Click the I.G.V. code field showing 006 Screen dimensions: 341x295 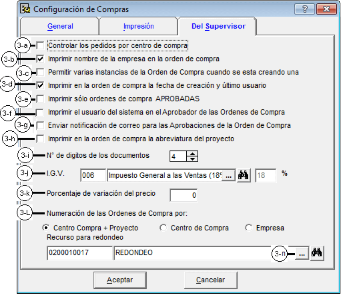click(93, 175)
